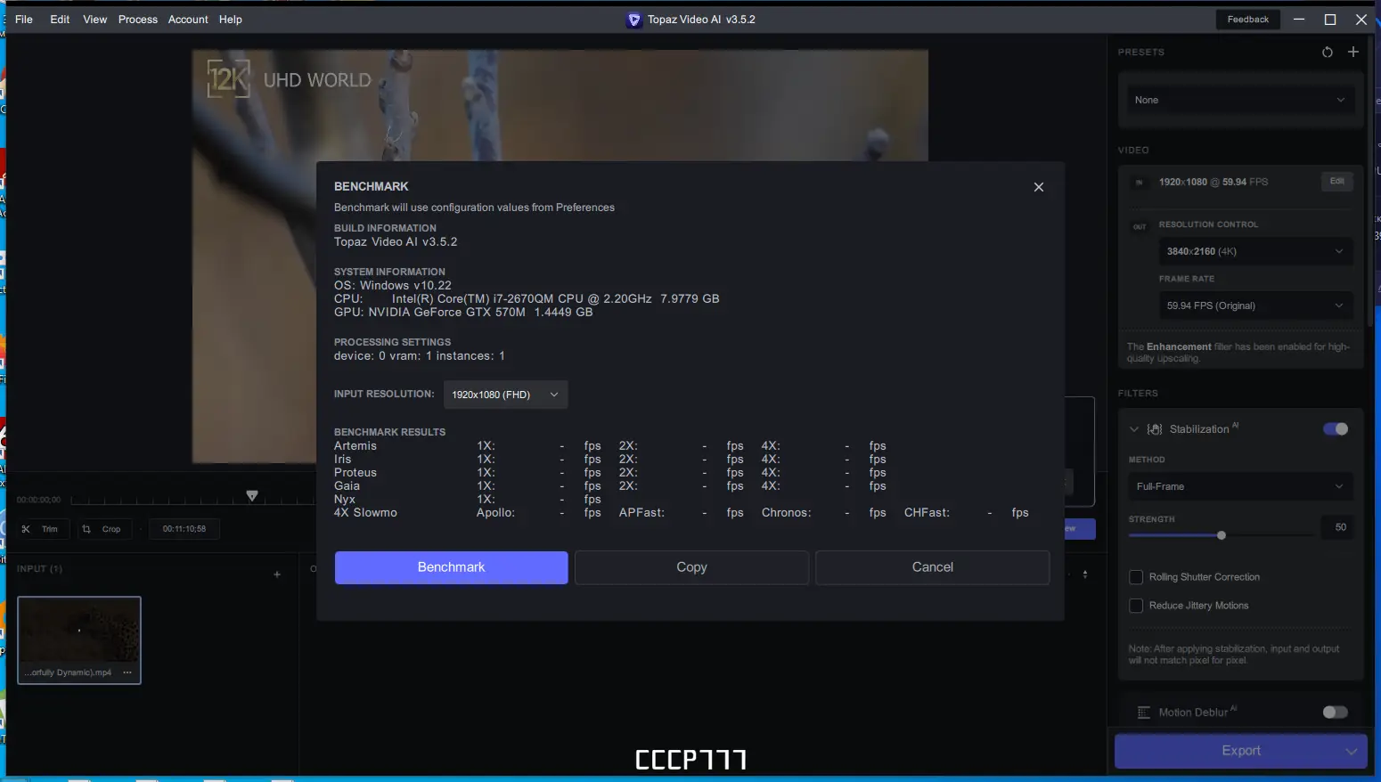
Task: Open the video thumbnail's three-dot options menu
Action: [x=127, y=672]
